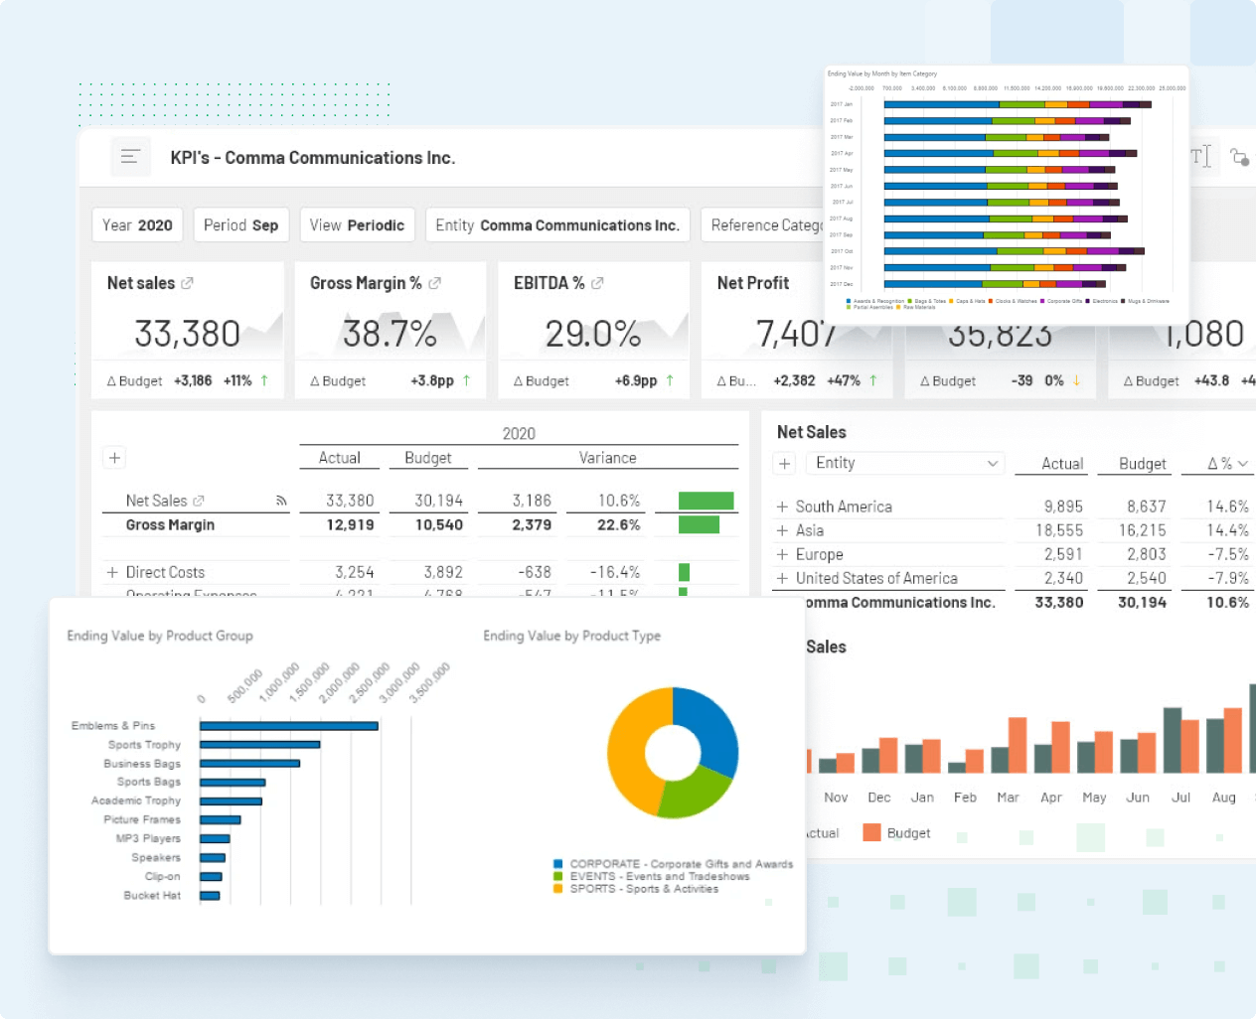This screenshot has width=1256, height=1019.
Task: Select the Emblems & Pins bar in the chart
Action: (288, 726)
